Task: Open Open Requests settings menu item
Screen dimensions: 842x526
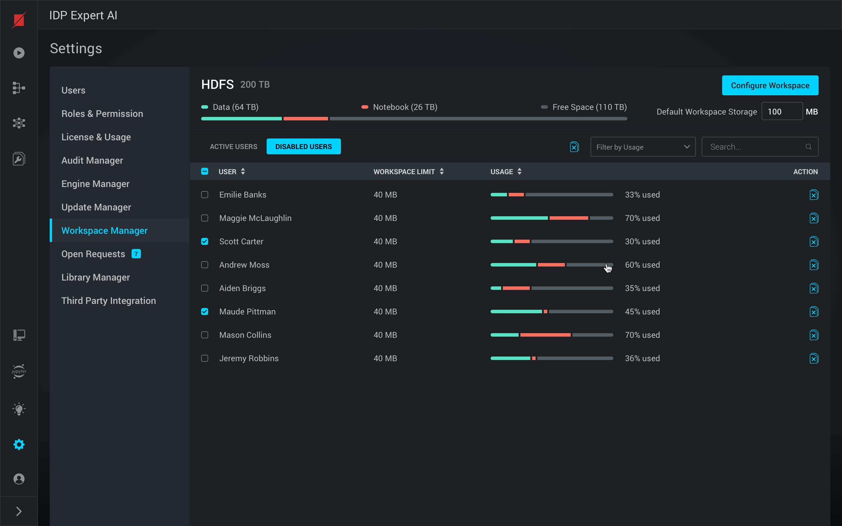Action: (x=93, y=254)
